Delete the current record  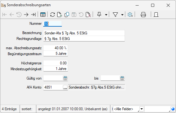(88, 15)
